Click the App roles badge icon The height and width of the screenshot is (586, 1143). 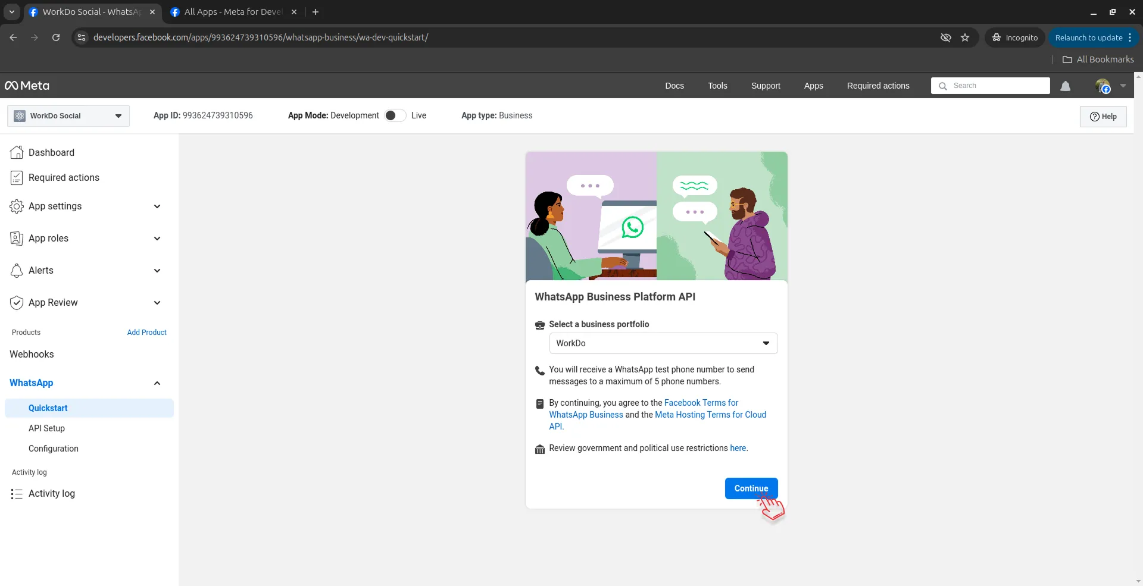click(x=17, y=239)
